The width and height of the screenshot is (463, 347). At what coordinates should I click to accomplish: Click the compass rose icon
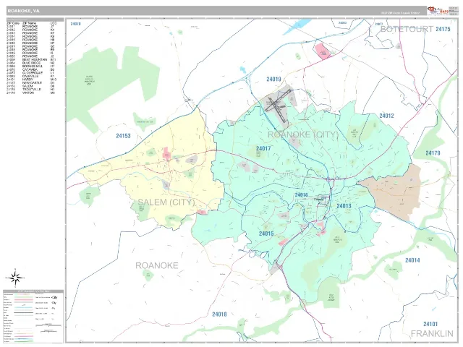(15, 278)
